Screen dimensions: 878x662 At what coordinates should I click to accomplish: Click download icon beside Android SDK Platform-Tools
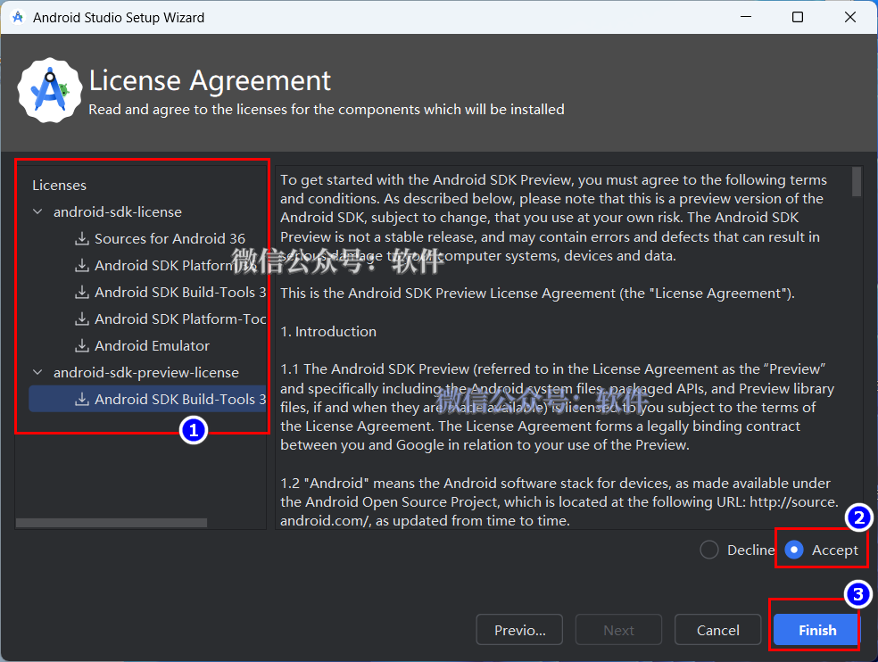pos(82,319)
